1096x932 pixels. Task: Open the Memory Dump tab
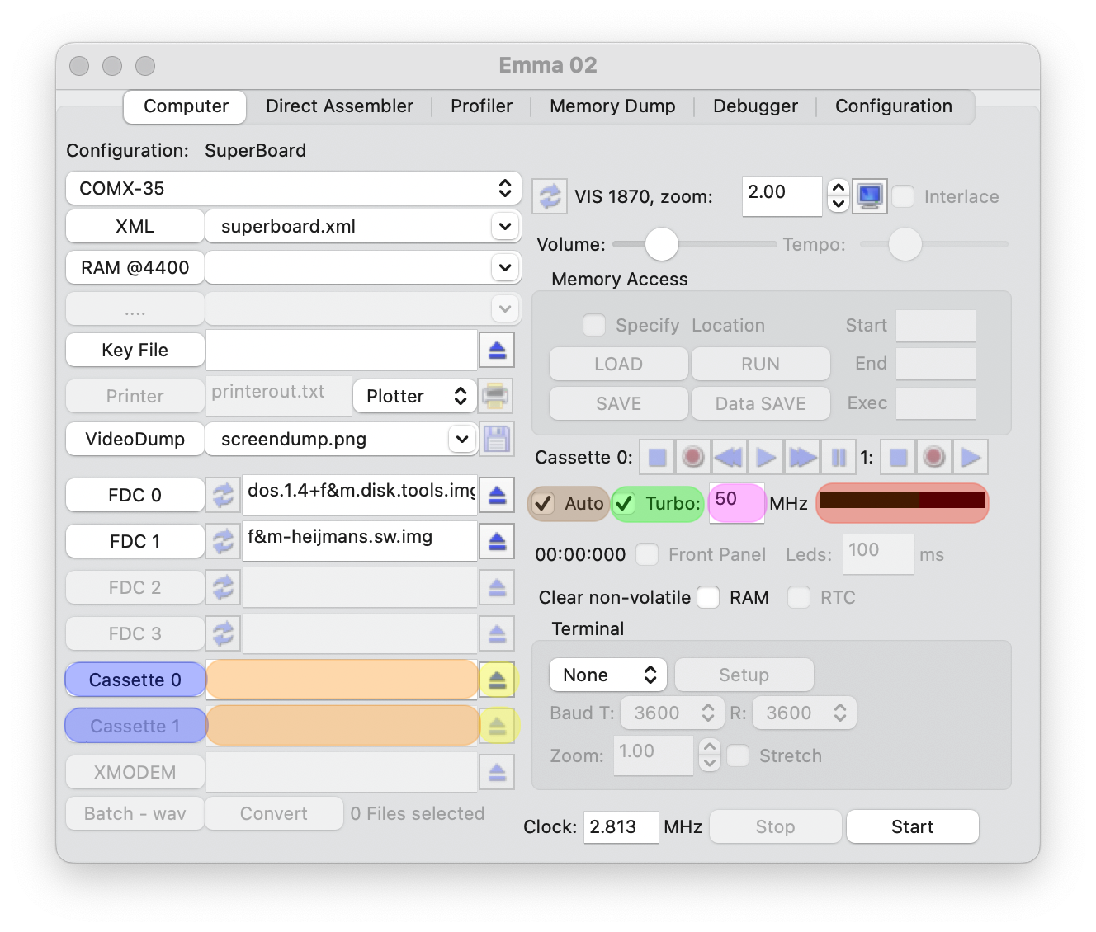coord(612,106)
